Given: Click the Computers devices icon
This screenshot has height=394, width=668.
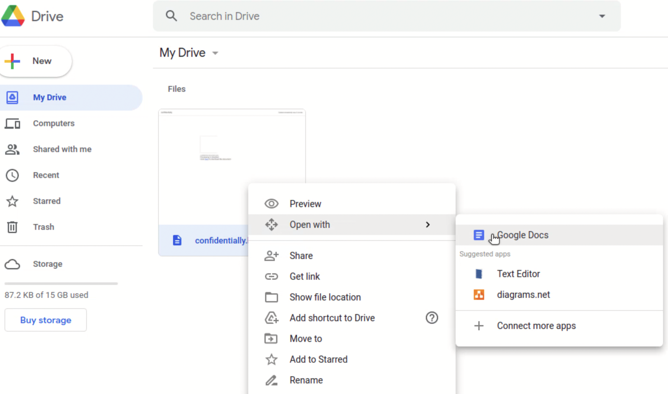Looking at the screenshot, I should tap(13, 124).
